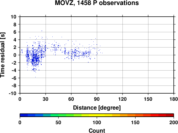Click the 120 tick label on the distance axis
Image resolution: width=178 pixels, height=133 pixels.
point(122,99)
